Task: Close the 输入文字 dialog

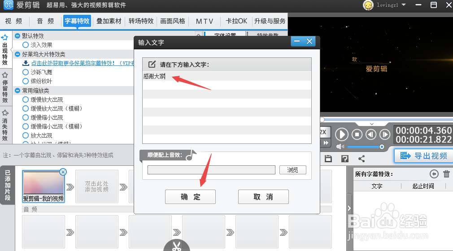Action: [309, 42]
